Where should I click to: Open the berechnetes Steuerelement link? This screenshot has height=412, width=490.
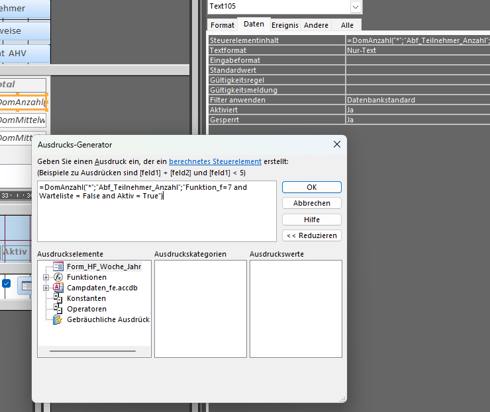(215, 161)
